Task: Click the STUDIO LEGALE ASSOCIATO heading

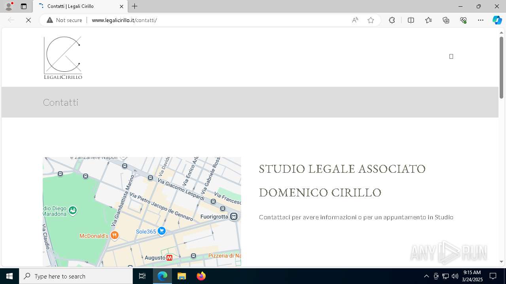Action: coord(342,169)
